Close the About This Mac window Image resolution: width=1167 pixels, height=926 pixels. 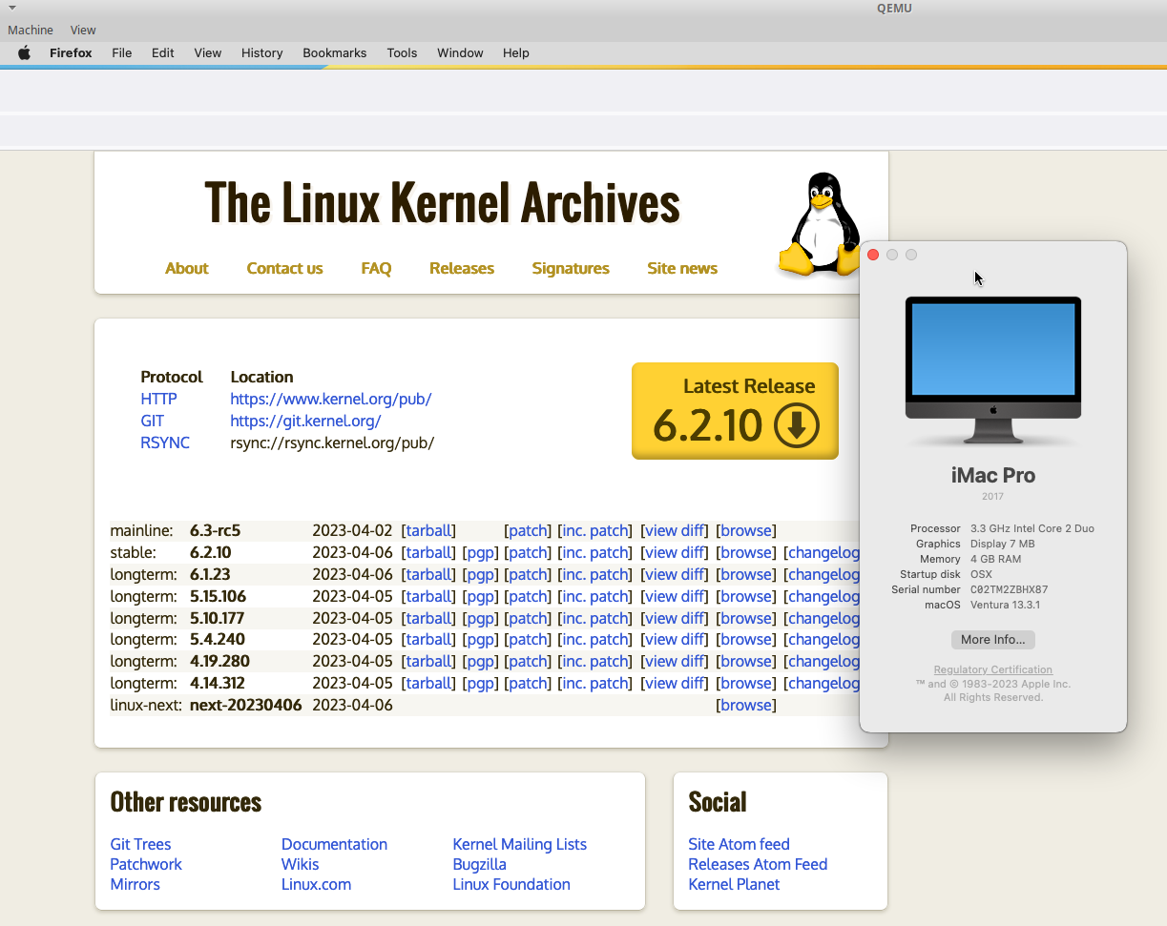(x=873, y=255)
